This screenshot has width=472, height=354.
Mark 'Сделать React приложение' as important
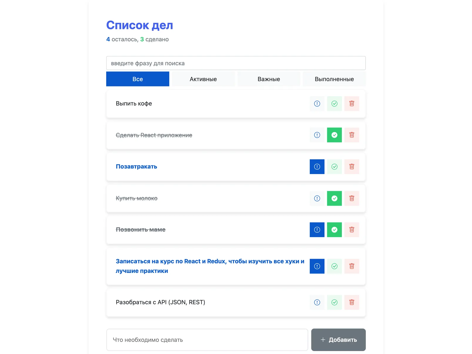click(317, 135)
